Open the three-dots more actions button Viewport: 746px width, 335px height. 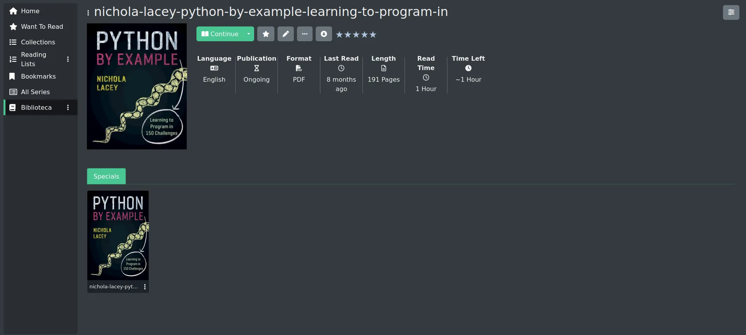pos(305,34)
